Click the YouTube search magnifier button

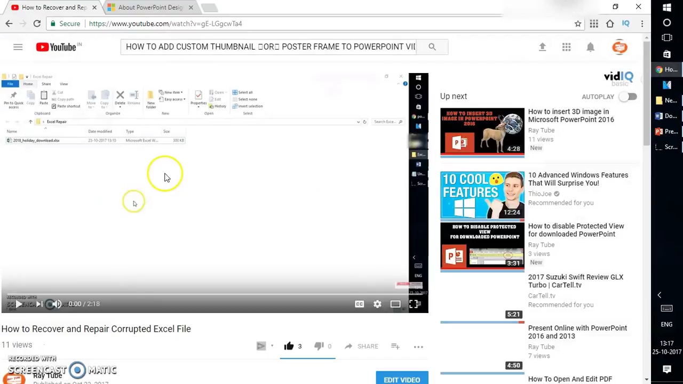432,47
